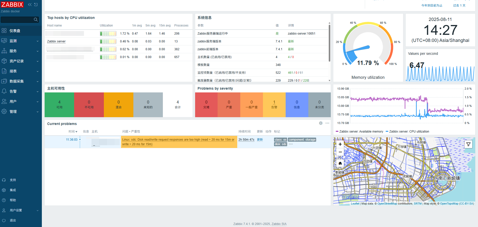Click the green 可用 availability block
Screen dimensions: 478x227
tap(59, 105)
